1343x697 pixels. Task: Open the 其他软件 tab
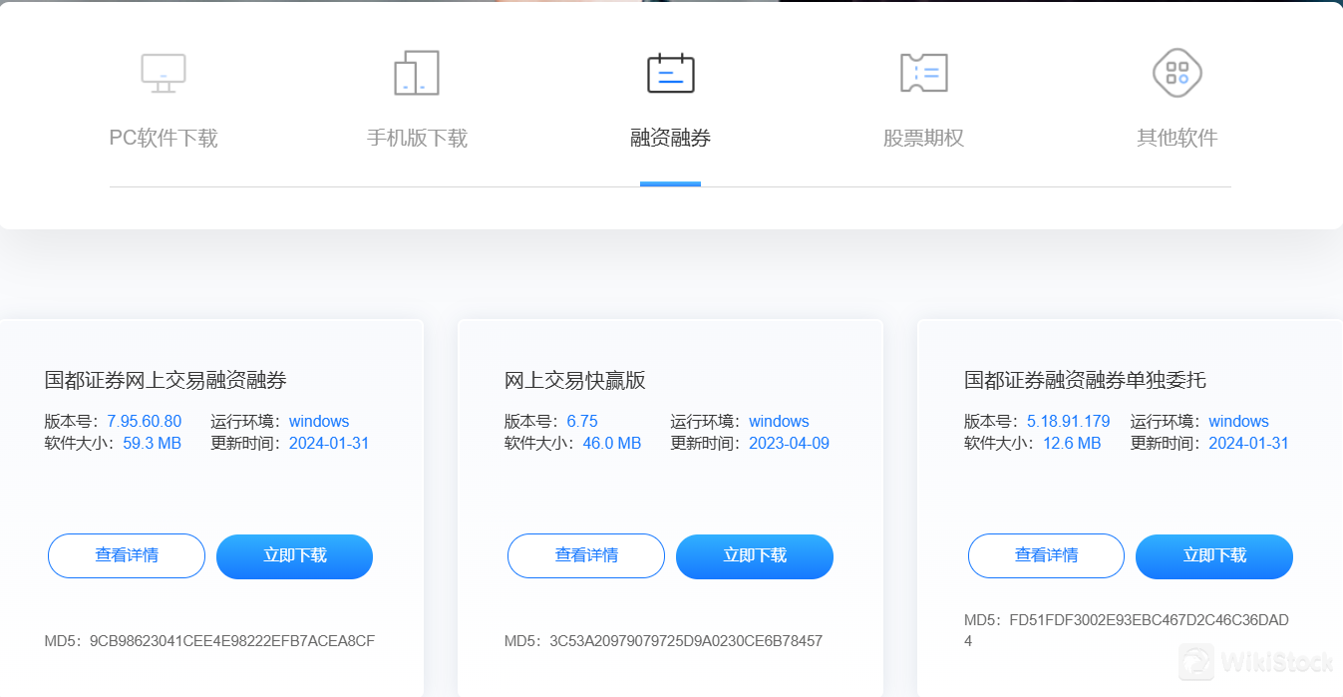(1177, 138)
